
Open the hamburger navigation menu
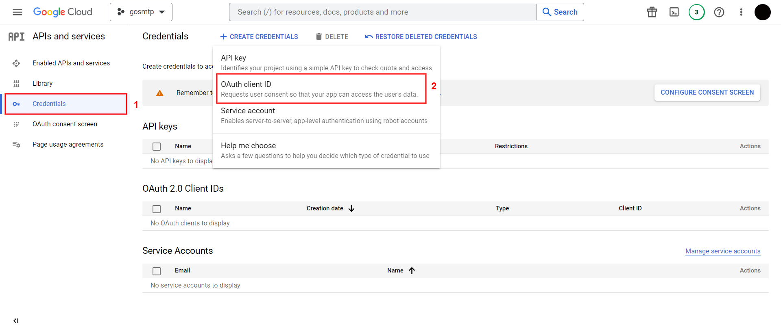click(17, 12)
